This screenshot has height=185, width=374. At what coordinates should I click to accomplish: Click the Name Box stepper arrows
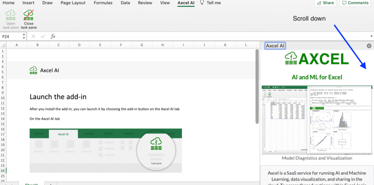(x=24, y=36)
